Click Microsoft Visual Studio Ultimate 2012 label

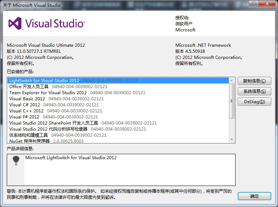coord(46,45)
